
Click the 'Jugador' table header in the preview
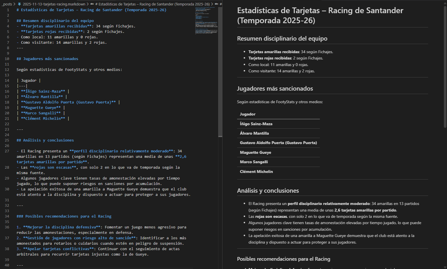click(247, 114)
